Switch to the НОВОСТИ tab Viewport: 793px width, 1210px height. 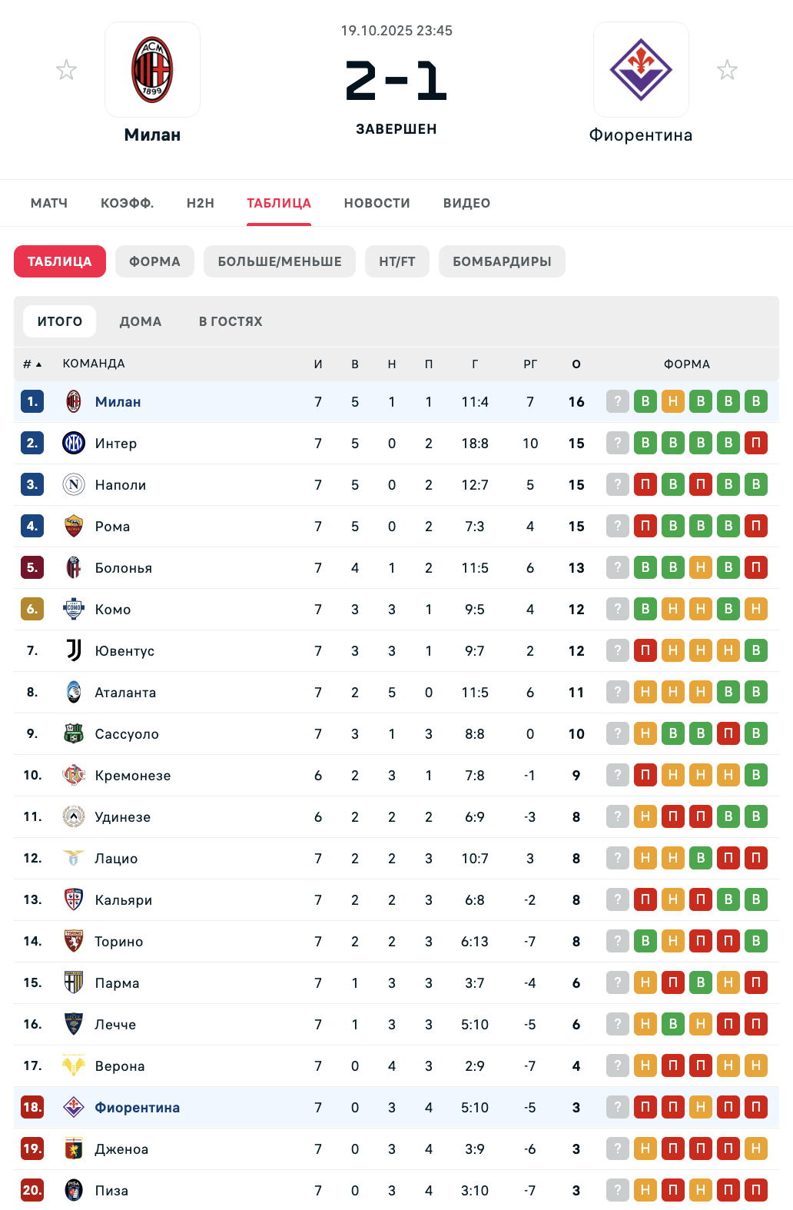(377, 203)
